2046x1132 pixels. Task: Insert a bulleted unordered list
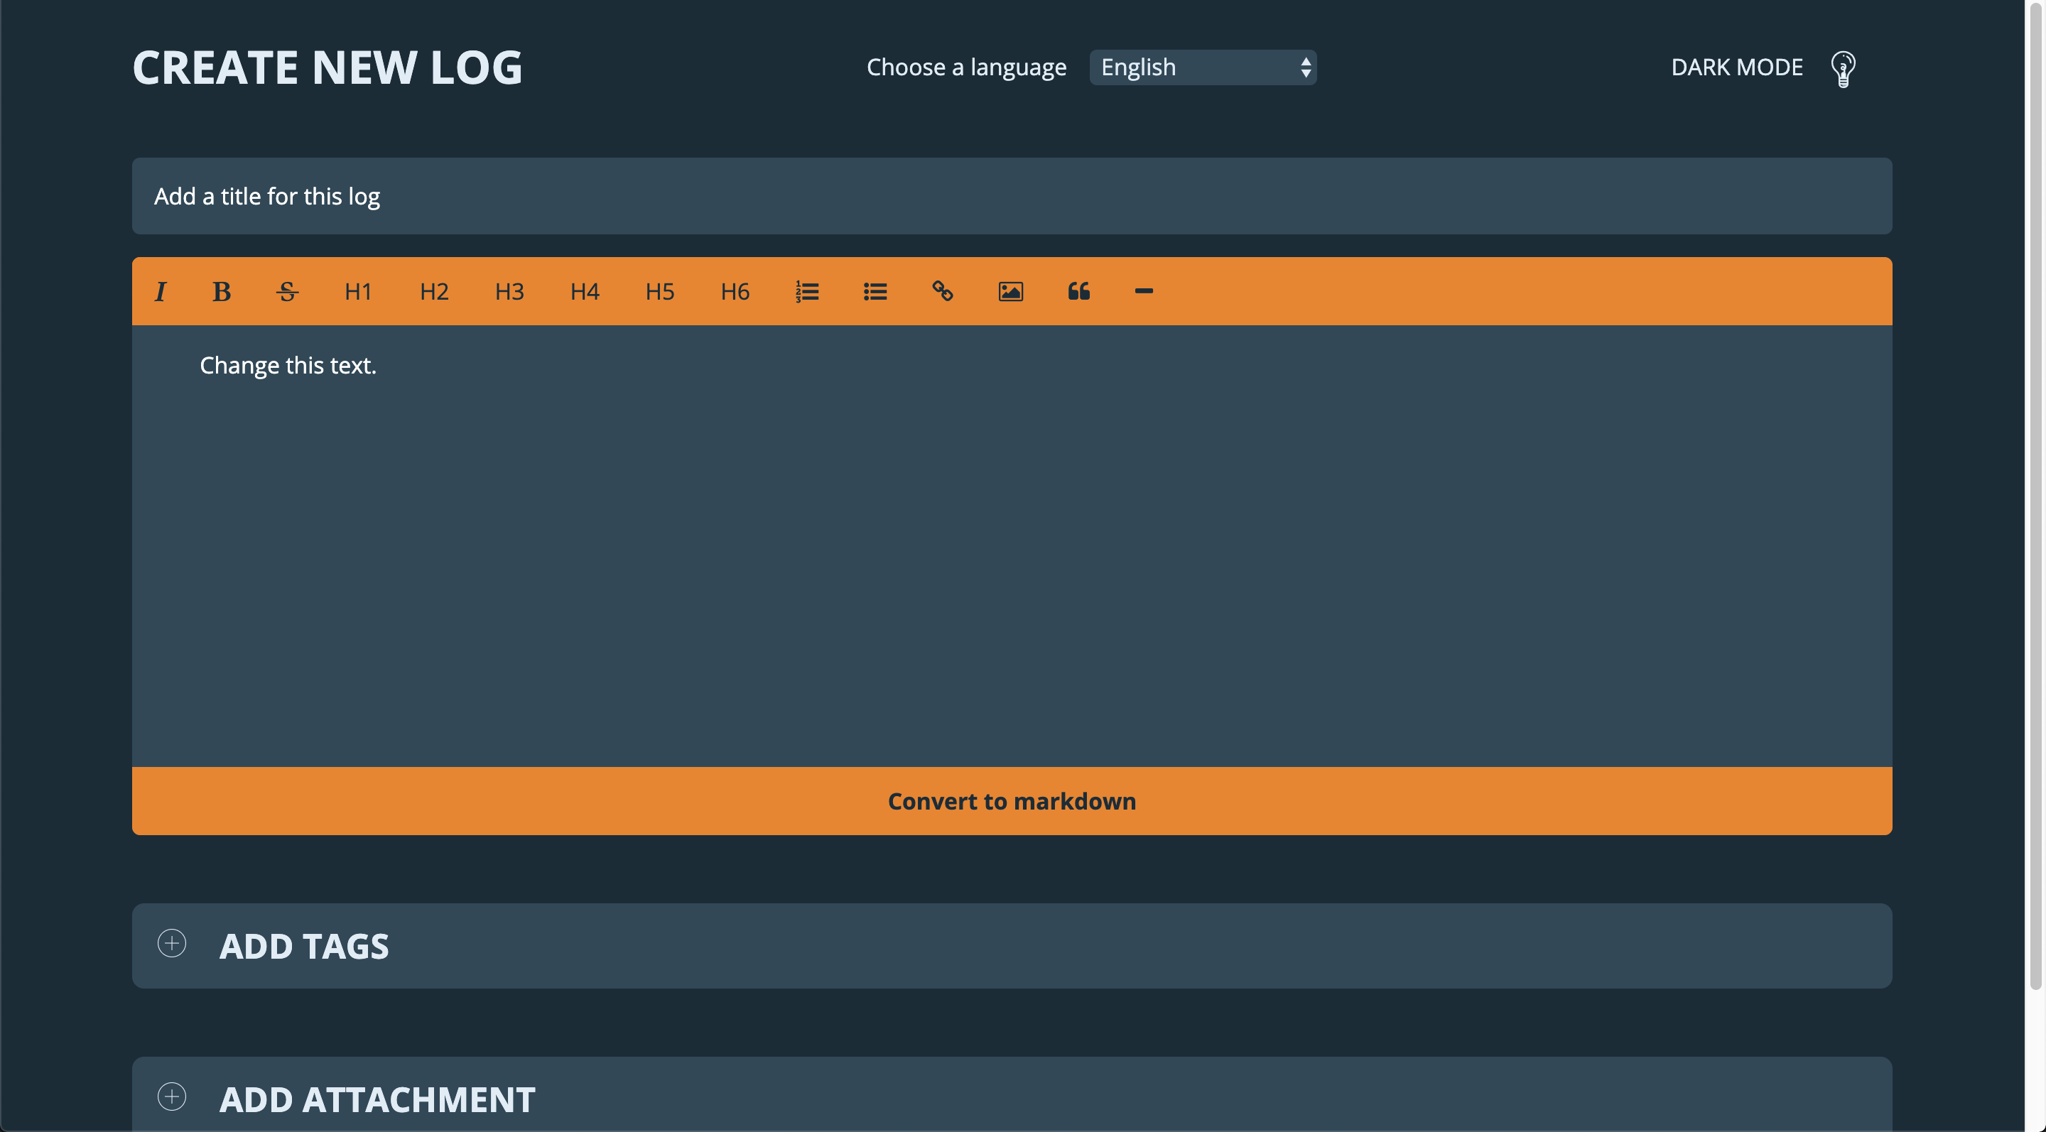(875, 291)
